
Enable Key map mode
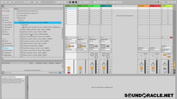tap(161, 2)
